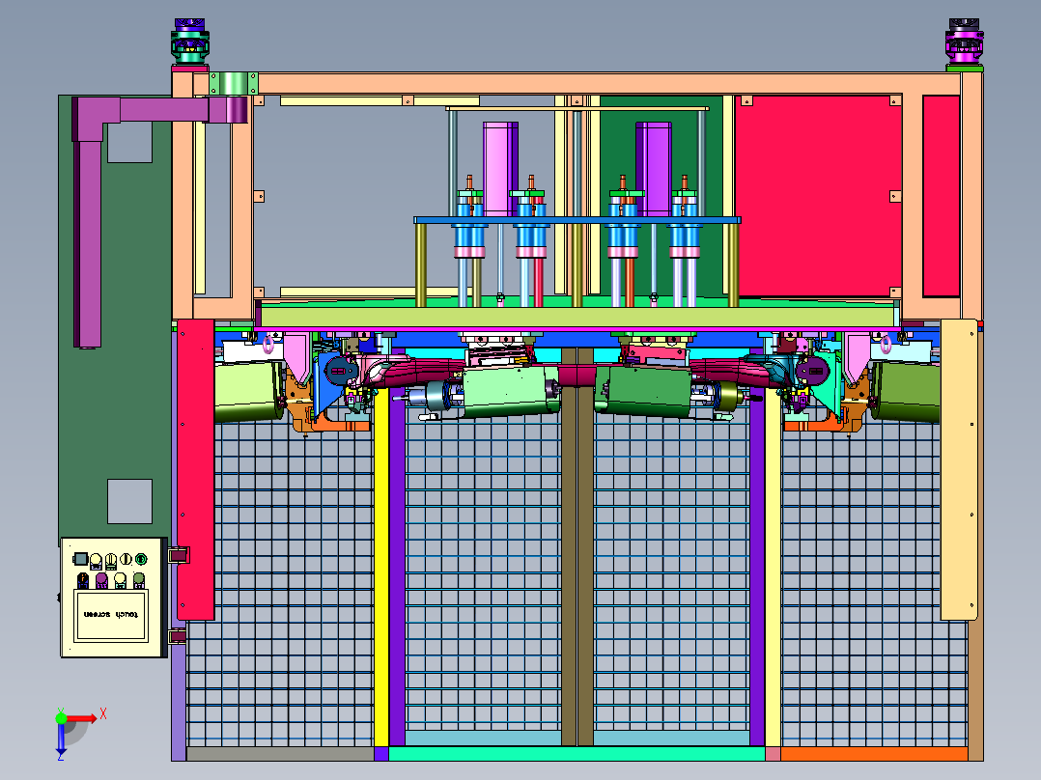
Task: Select the black and orange pushbutton on the control panel
Action: [83, 581]
